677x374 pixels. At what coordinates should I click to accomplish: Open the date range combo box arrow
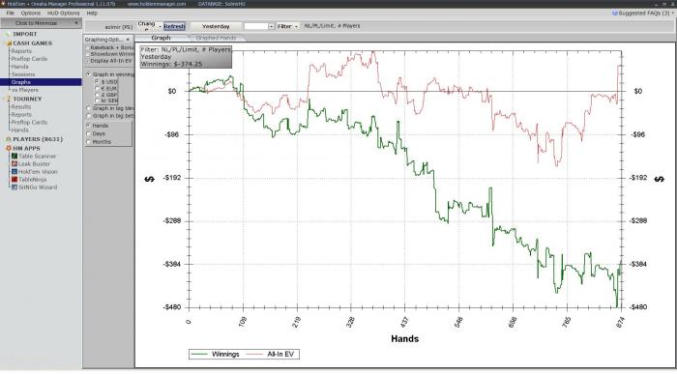pos(271,26)
